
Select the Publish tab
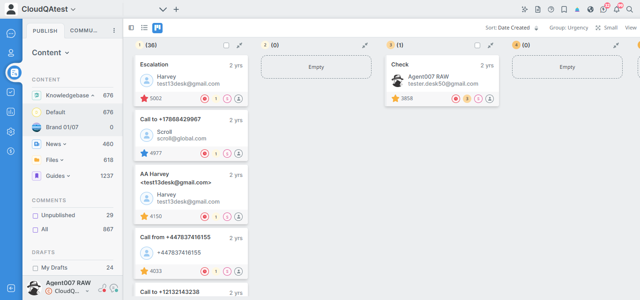tap(45, 31)
